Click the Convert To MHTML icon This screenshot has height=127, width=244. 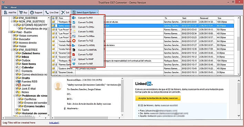[x=74, y=50]
